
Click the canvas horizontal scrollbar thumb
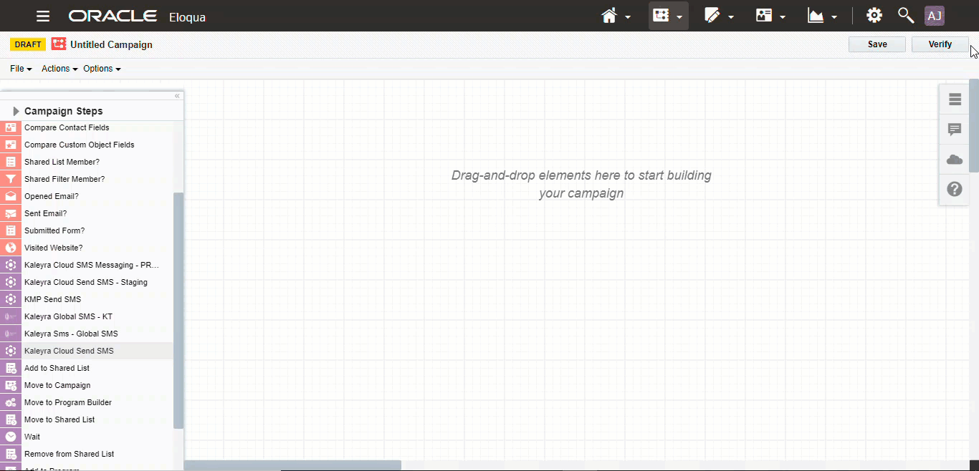click(292, 465)
